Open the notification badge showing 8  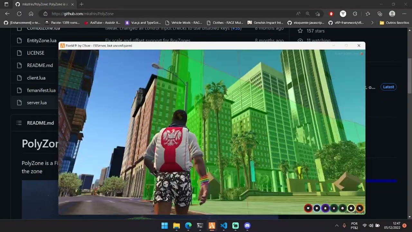coord(405,226)
